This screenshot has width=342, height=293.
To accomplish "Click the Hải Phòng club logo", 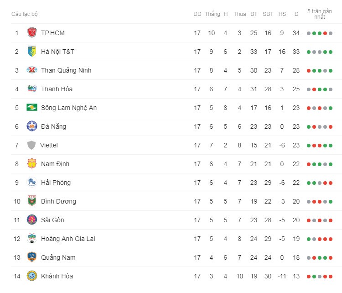I will pos(32,182).
